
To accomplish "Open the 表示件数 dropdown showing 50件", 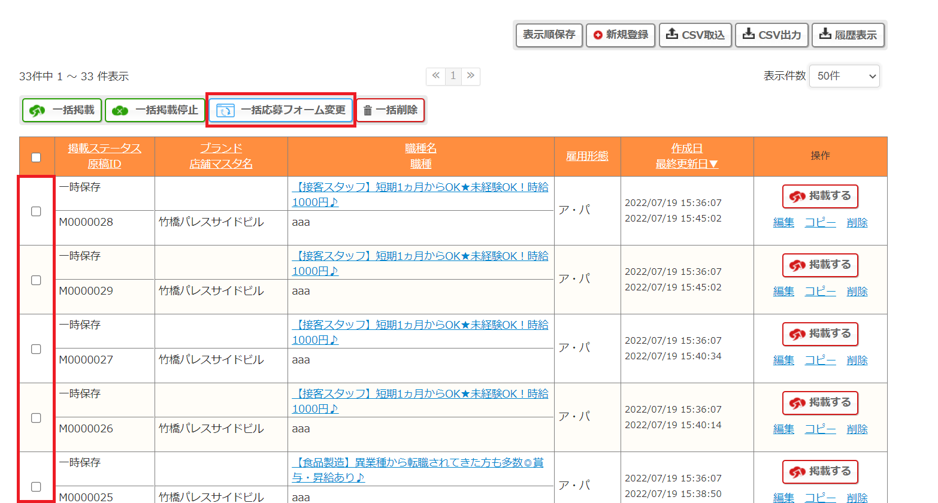I will pyautogui.click(x=844, y=76).
